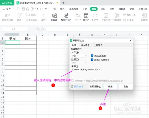Toggle apply-to-all-cells checkbox at dialog bottom
149x118 pixels.
point(73,81)
